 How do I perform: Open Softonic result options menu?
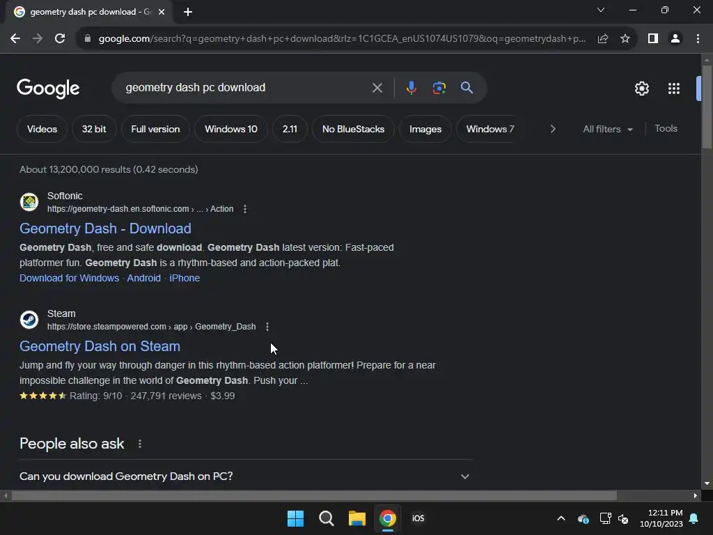pos(245,209)
